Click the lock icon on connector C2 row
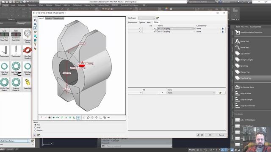This screenshot has width=271, height=152. click(223, 32)
